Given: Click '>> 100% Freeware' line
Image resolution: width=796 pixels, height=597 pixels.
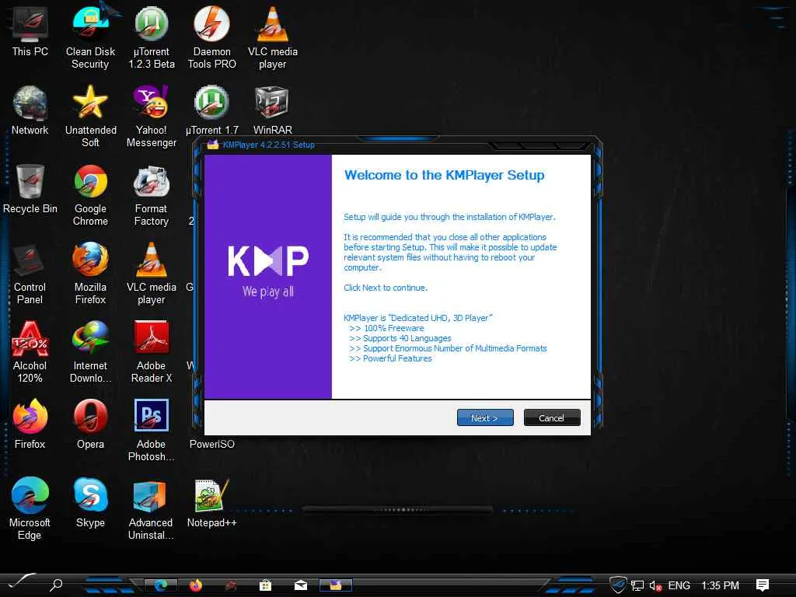Looking at the screenshot, I should [x=386, y=328].
